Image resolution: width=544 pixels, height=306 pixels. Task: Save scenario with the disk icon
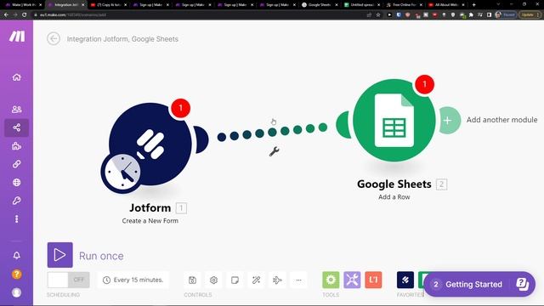coord(192,280)
